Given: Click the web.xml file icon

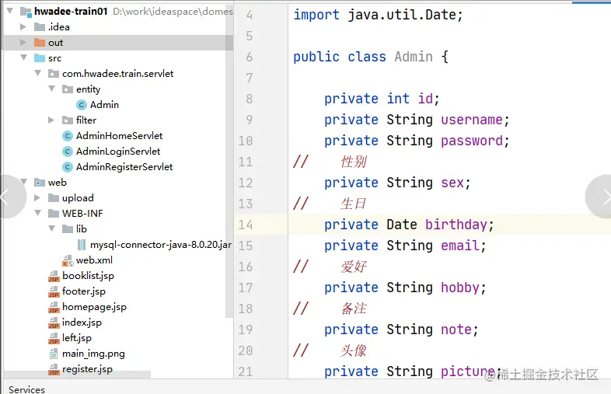Looking at the screenshot, I should pos(68,260).
